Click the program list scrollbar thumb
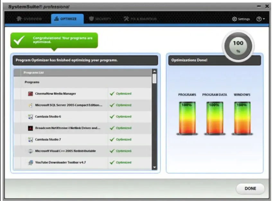The width and height of the screenshot is (273, 201). [154, 79]
